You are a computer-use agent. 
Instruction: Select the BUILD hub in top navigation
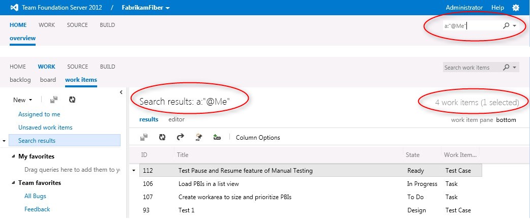coord(107,25)
